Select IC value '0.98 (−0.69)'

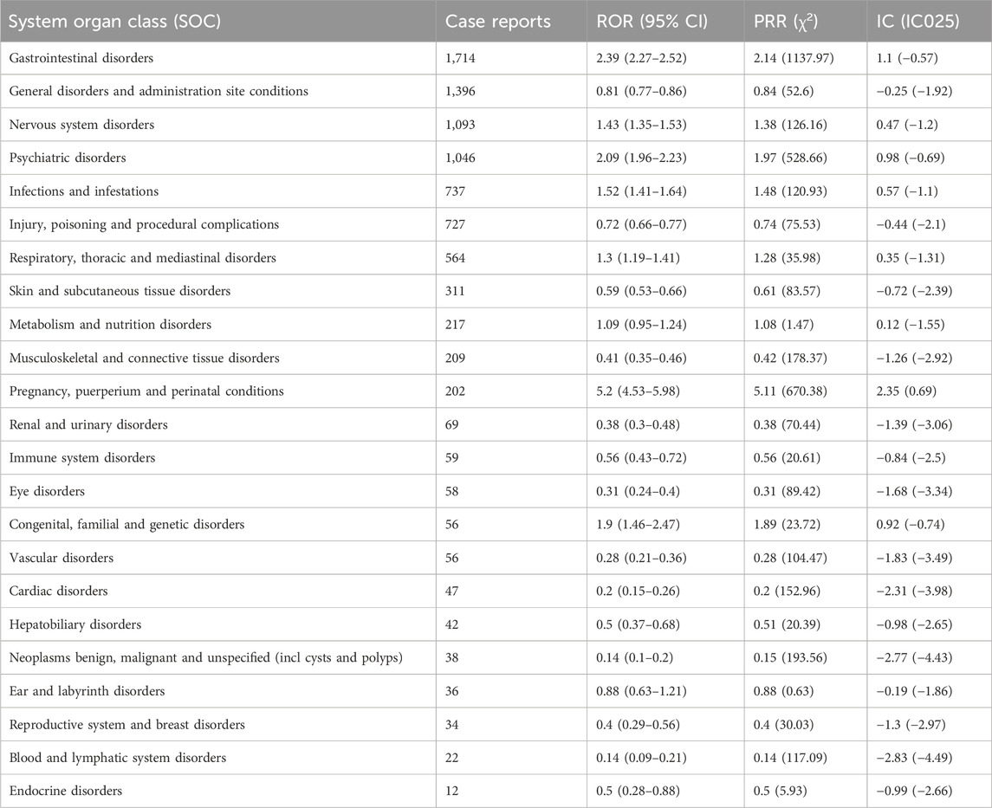coord(910,158)
